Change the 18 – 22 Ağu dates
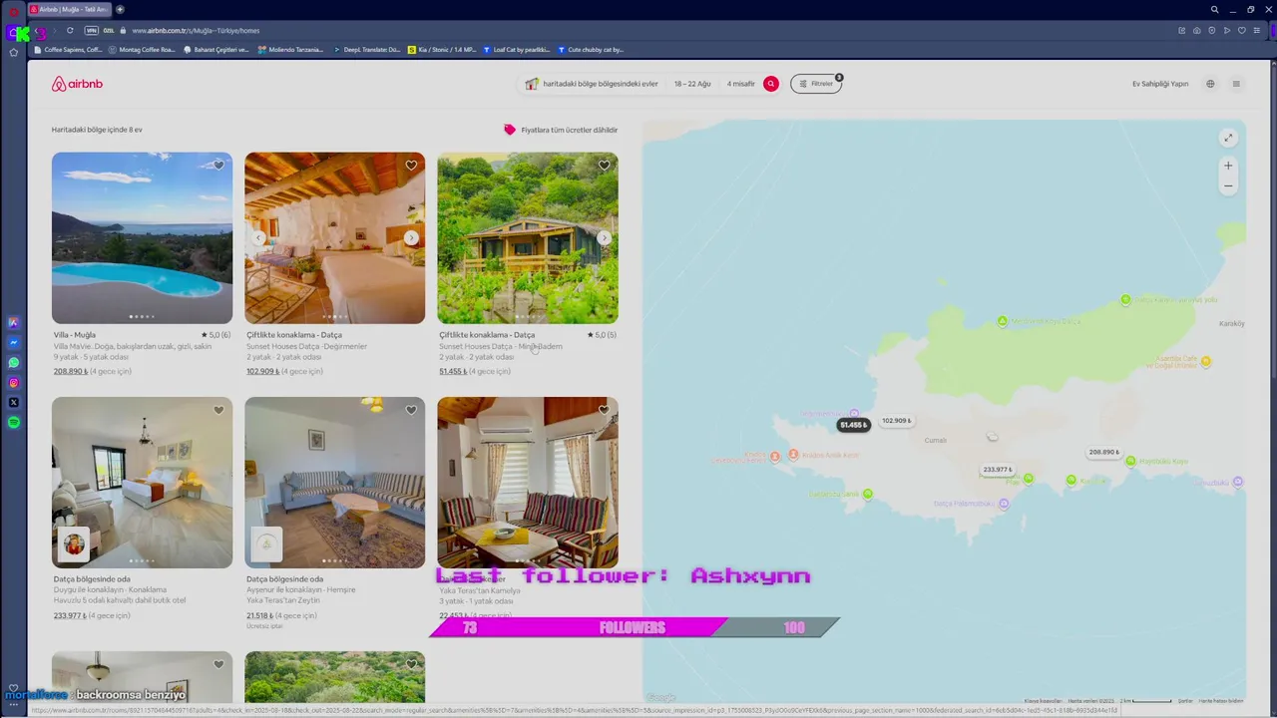Screen dimensions: 1277x718 coord(692,84)
